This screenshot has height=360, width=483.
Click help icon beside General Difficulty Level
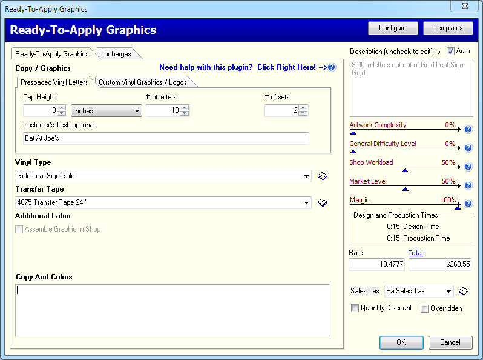468,148
